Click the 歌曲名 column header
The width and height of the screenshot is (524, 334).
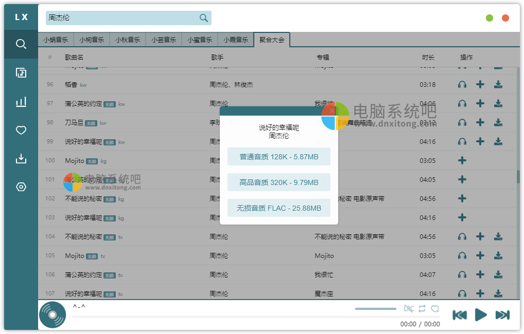tap(74, 58)
